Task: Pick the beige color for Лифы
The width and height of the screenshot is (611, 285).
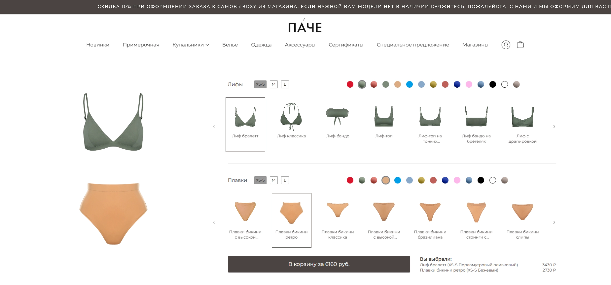Action: 398,84
